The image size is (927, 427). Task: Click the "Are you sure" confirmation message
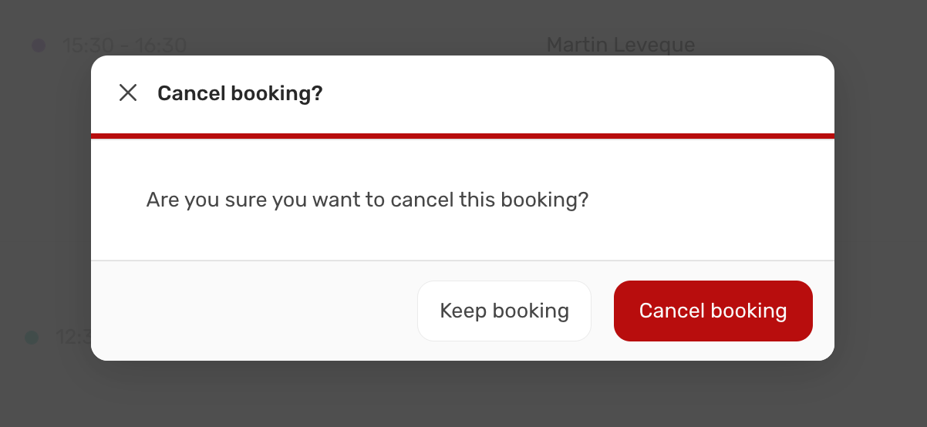pos(368,200)
